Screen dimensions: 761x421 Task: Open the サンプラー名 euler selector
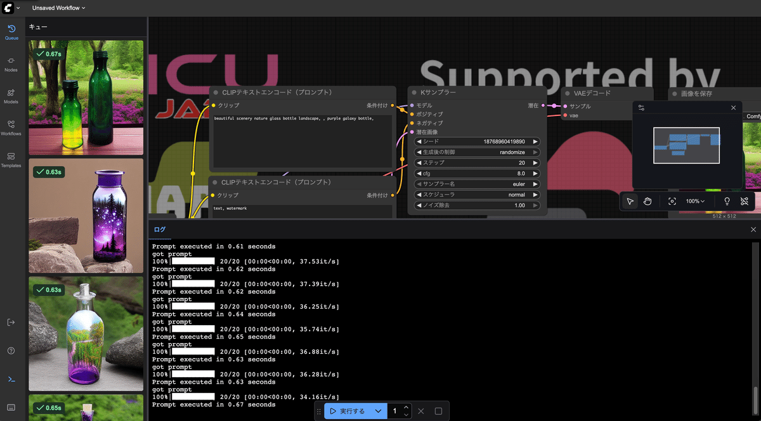(x=477, y=184)
